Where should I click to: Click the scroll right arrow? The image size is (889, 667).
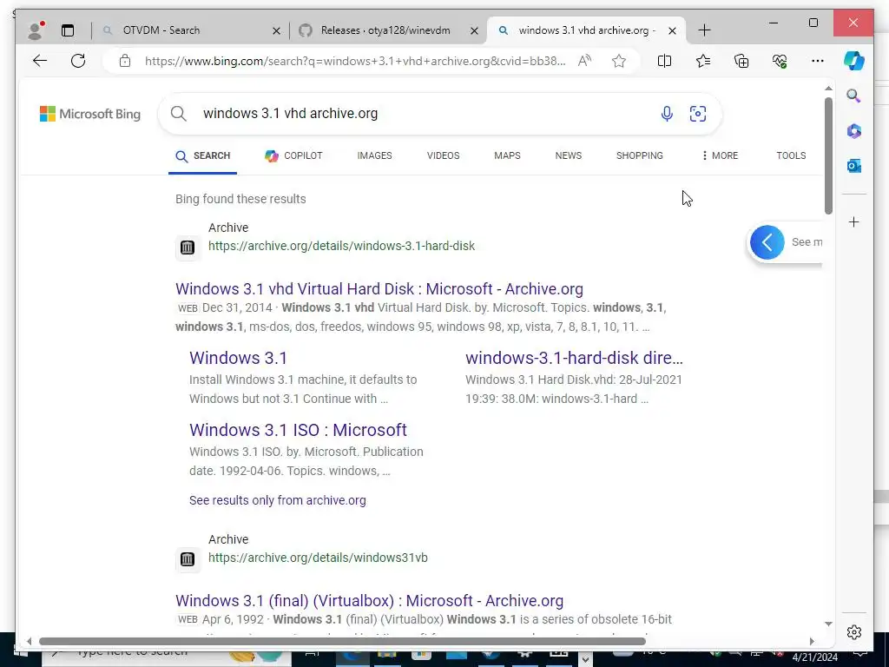click(x=812, y=642)
